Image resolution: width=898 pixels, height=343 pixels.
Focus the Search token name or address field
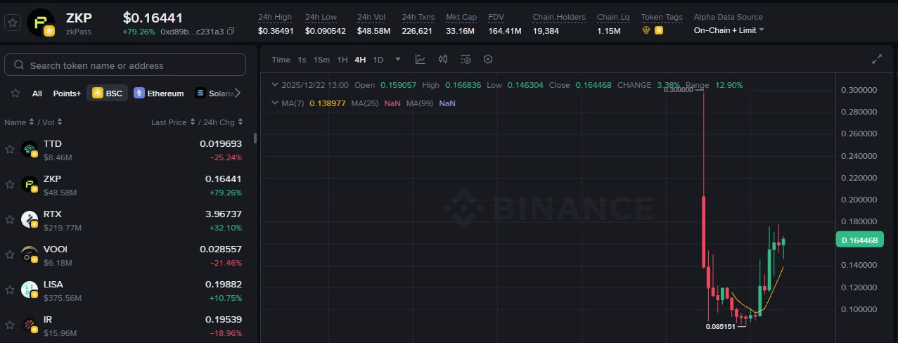tap(125, 65)
